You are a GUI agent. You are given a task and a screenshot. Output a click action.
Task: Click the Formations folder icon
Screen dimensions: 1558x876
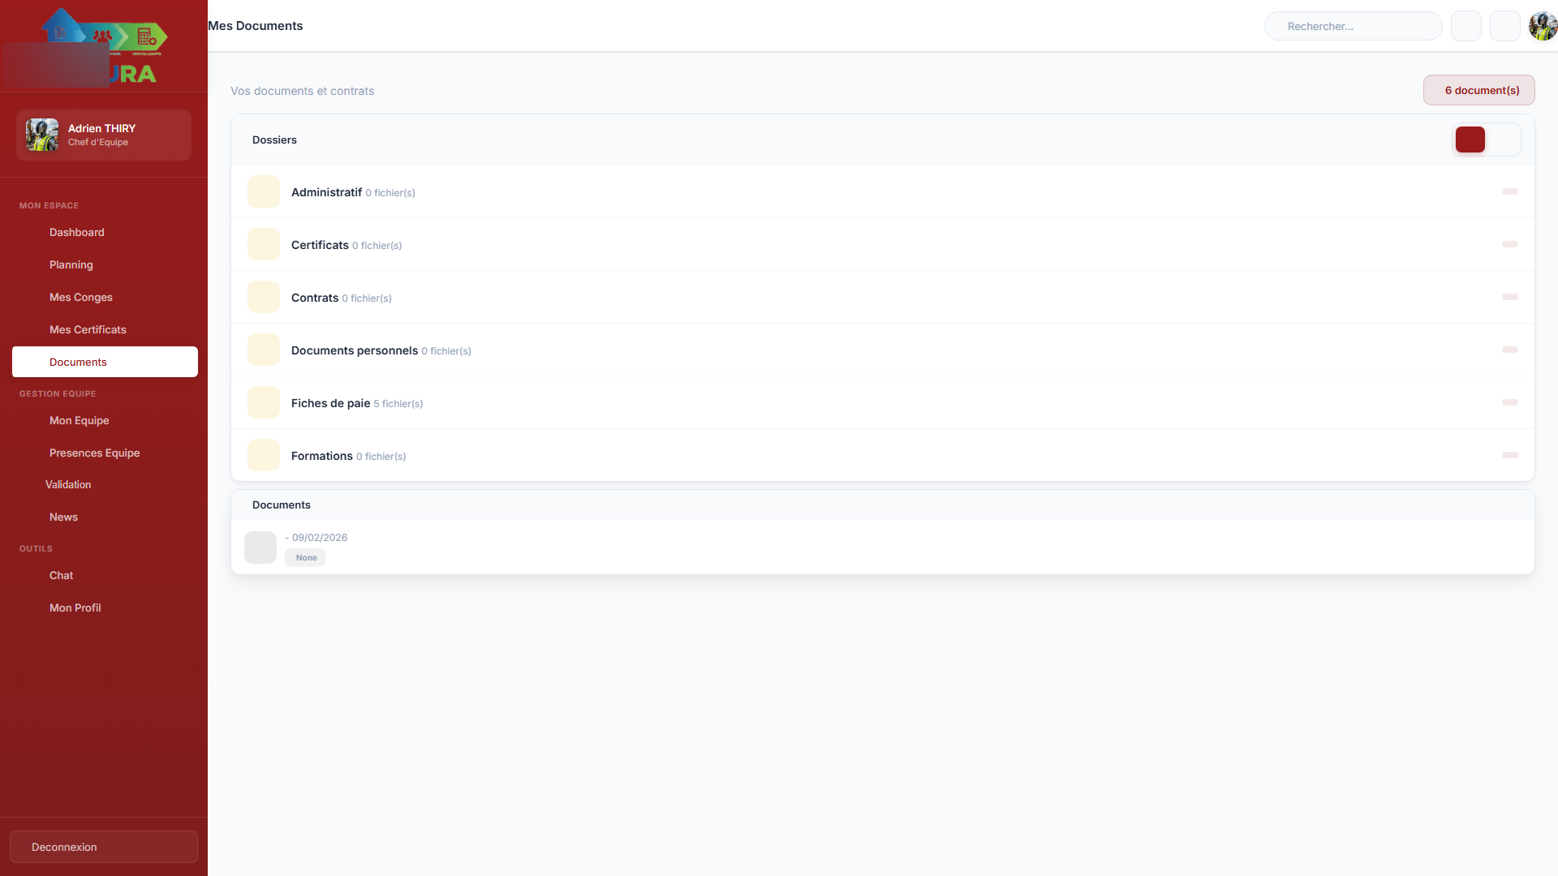point(264,455)
